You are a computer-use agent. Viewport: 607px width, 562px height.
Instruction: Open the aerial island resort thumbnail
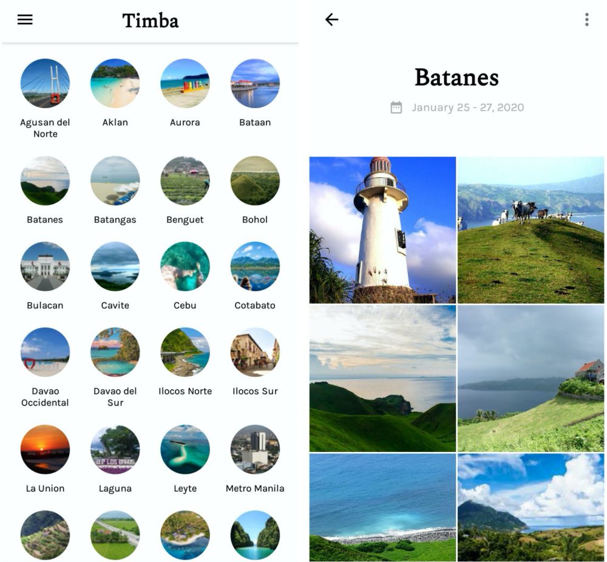[185, 535]
